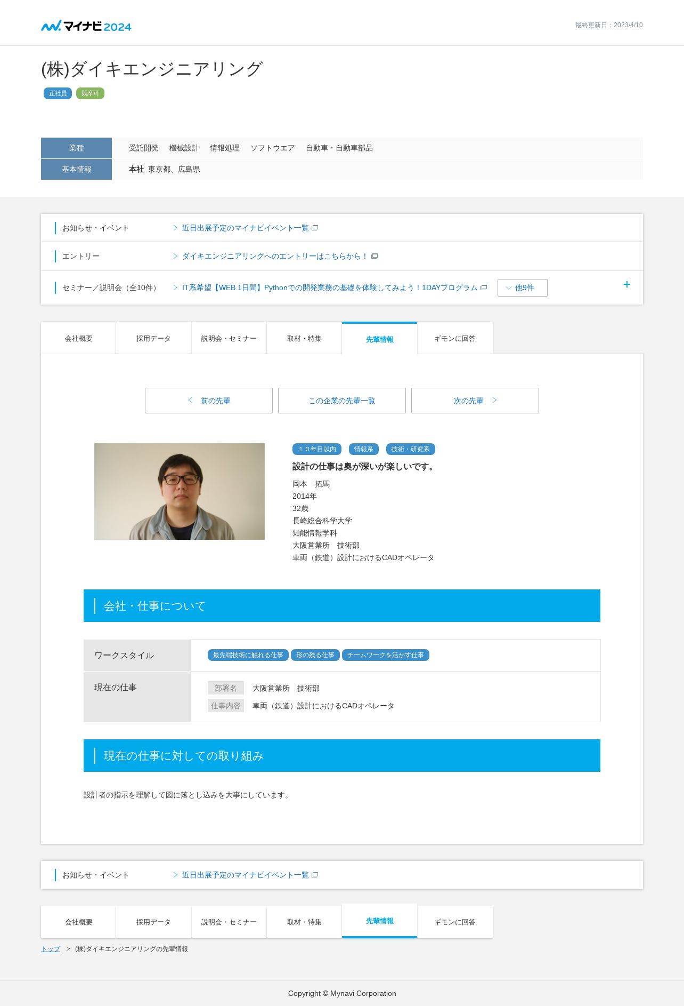This screenshot has width=684, height=1006.
Task: Click the 長崎総合科学大学 text
Action: point(322,521)
